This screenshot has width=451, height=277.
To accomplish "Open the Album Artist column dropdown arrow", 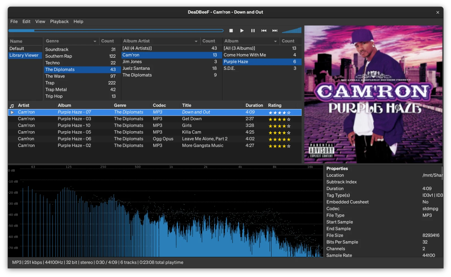I will tap(196, 41).
